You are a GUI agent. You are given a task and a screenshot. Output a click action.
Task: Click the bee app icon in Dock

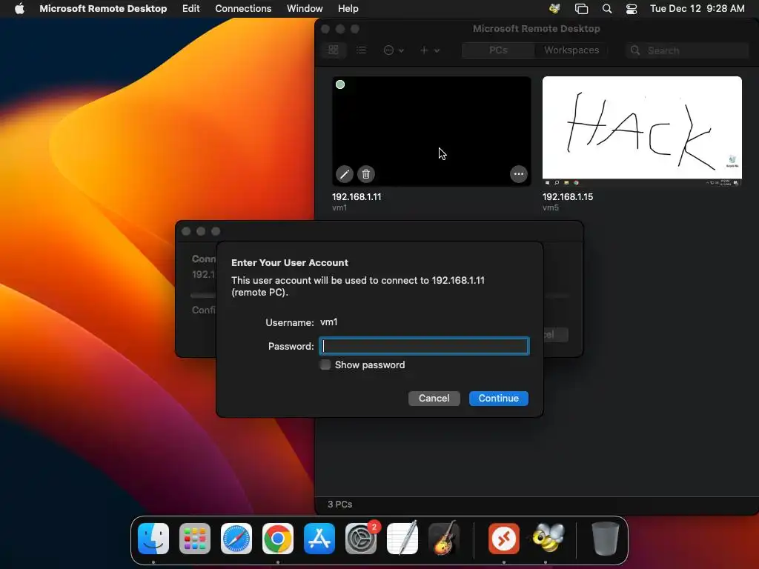[x=548, y=538]
